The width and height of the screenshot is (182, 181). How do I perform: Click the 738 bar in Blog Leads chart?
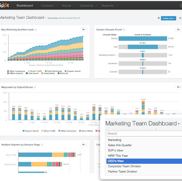(57, 113)
